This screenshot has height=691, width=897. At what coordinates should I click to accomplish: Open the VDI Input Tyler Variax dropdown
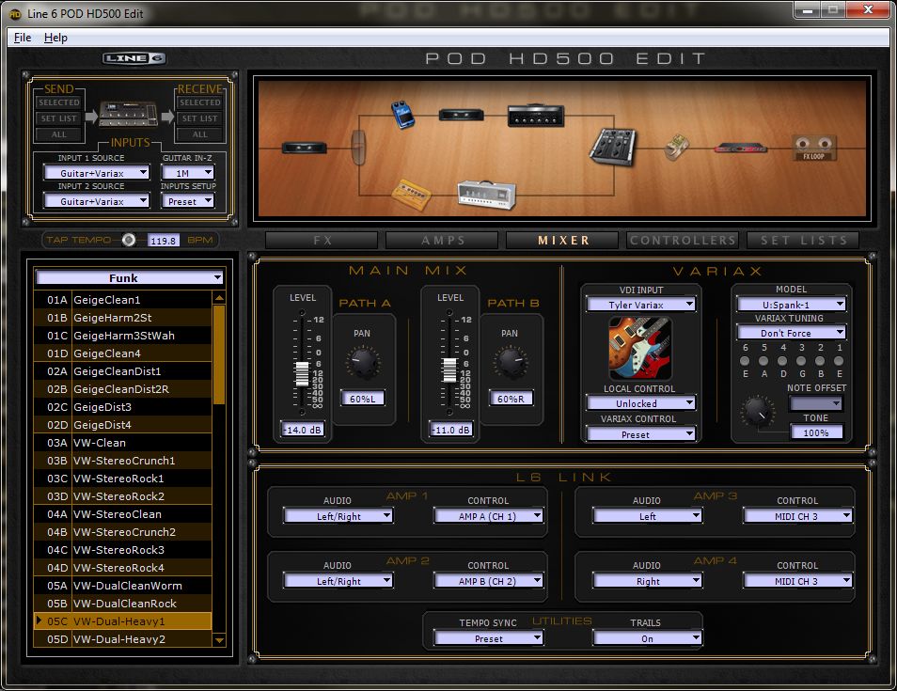640,305
